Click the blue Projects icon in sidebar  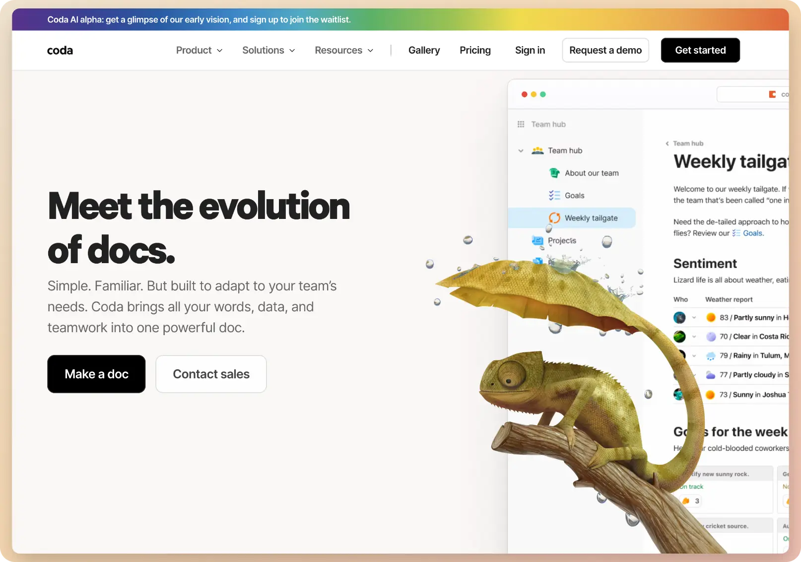[x=537, y=241]
